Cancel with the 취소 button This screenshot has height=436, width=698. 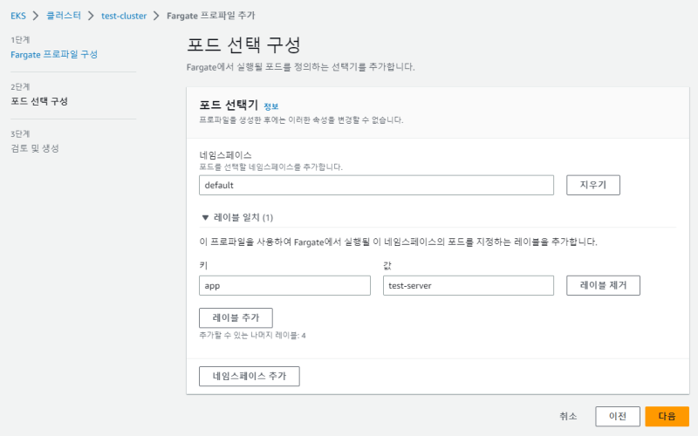pyautogui.click(x=568, y=417)
